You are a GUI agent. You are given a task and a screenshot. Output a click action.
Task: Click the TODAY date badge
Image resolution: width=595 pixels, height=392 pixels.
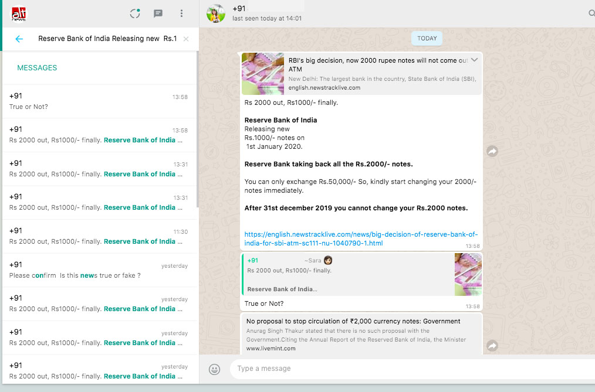pos(427,38)
